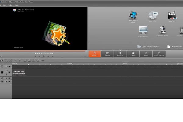Click the scissors split icon in timeline toolbar
The image size is (183, 122).
6,61
